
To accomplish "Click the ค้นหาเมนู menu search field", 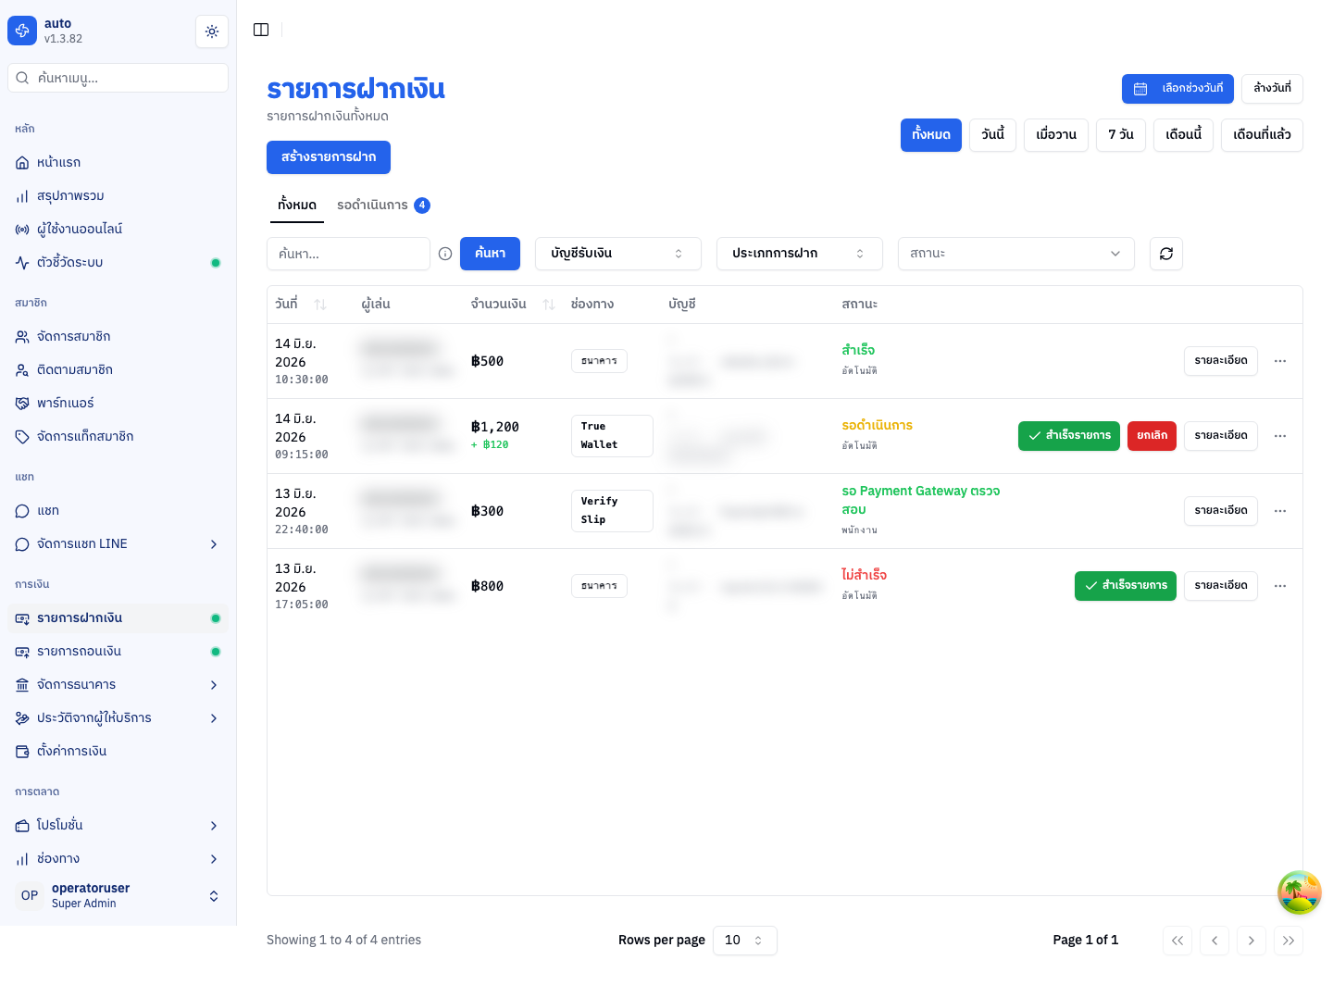I will point(118,78).
